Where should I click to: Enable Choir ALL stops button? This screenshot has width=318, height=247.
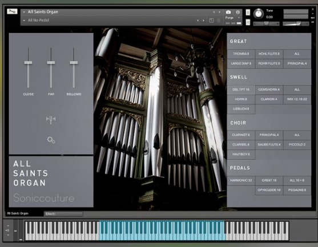pos(297,135)
